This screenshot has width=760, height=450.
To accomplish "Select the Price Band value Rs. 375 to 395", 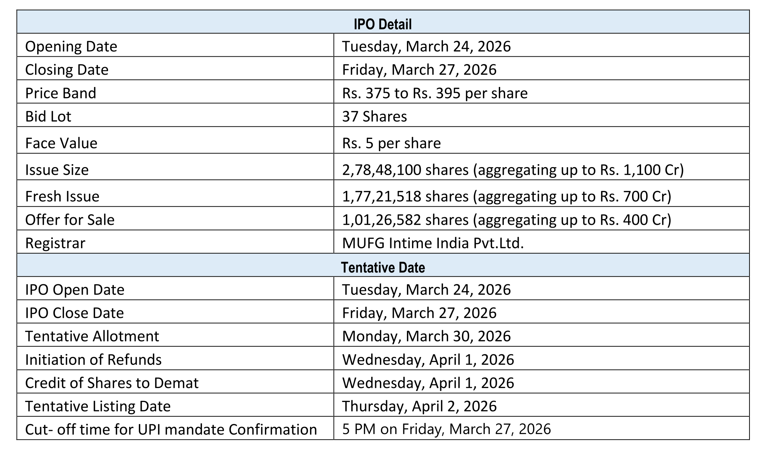I will [x=435, y=93].
